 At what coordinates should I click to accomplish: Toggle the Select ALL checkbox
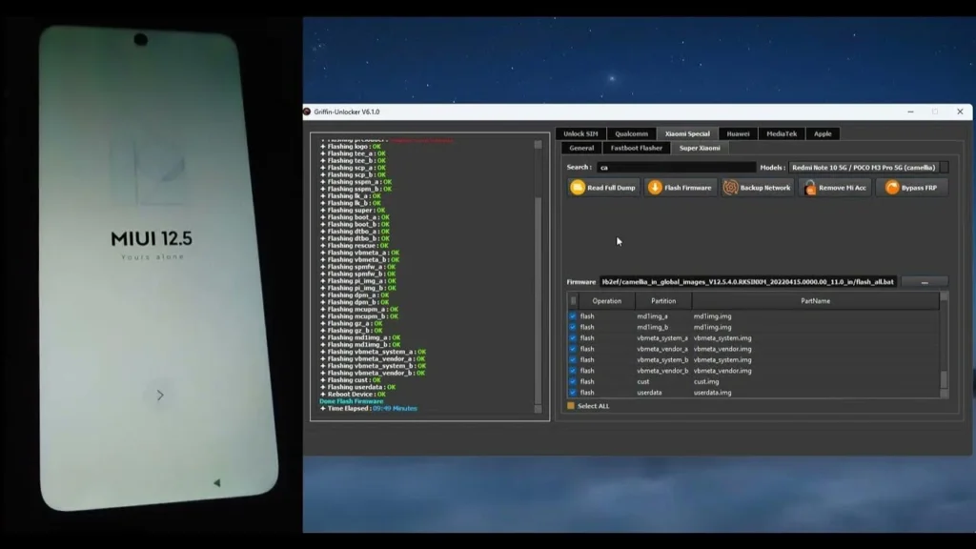(x=571, y=406)
